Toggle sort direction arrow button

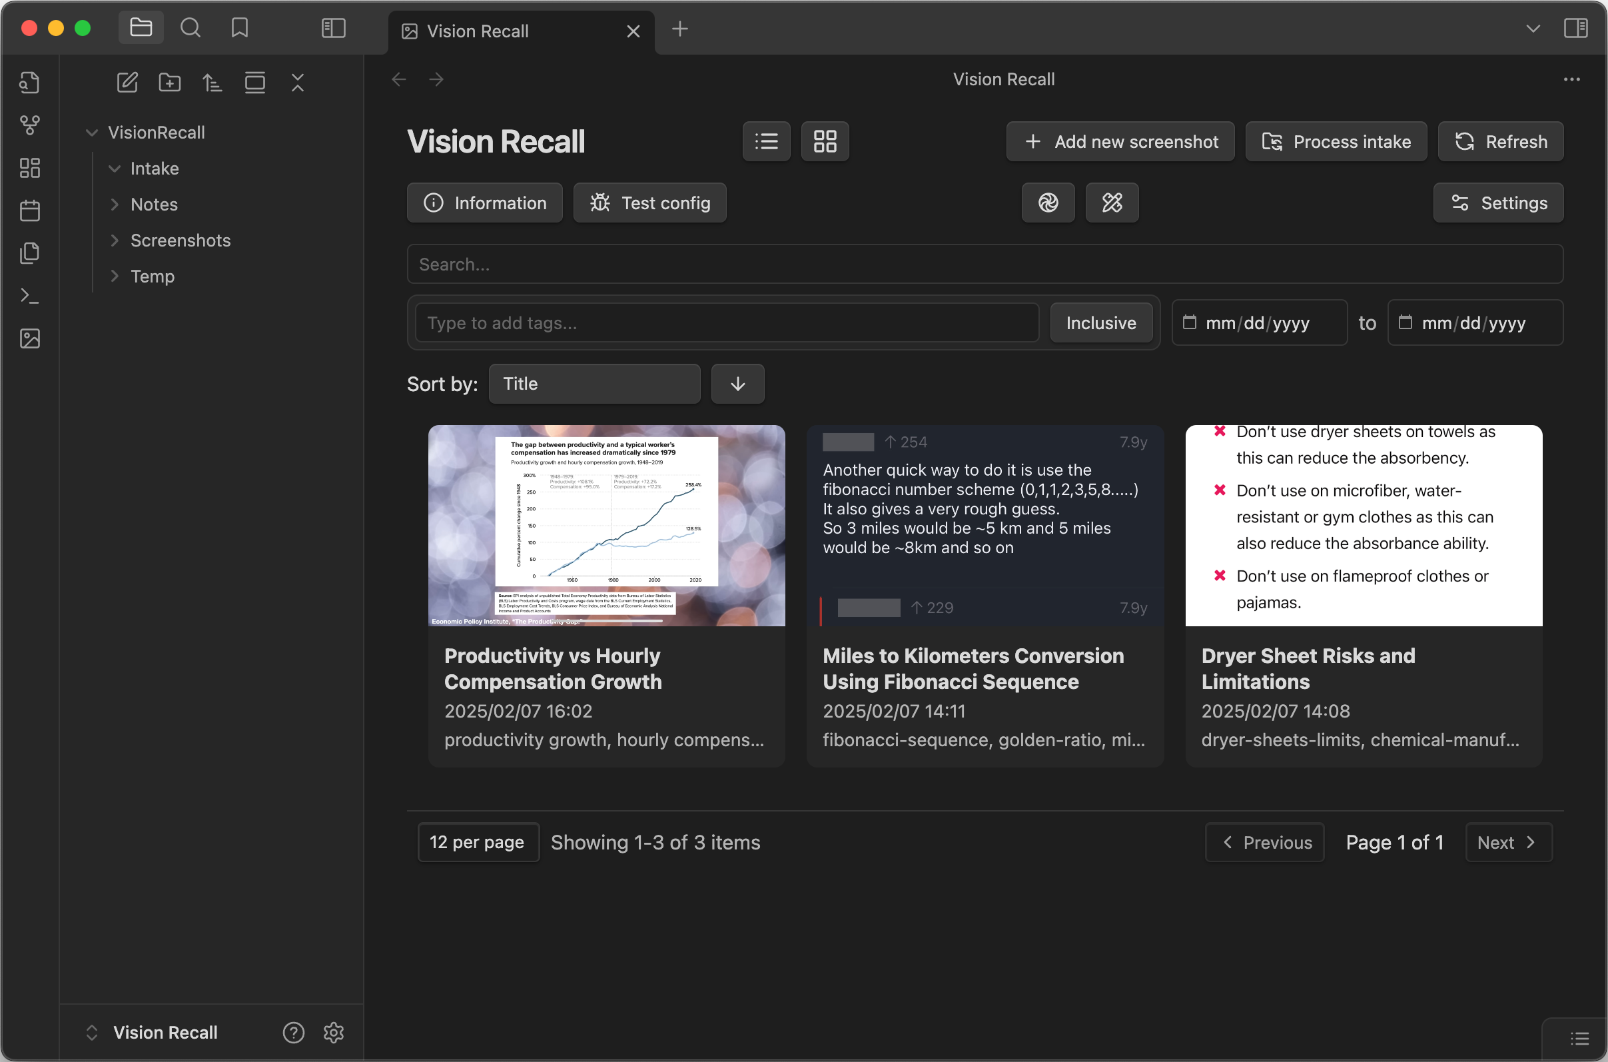coord(737,384)
